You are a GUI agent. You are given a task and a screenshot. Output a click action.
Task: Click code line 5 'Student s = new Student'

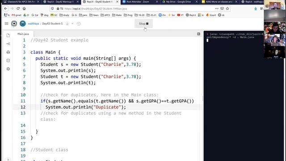click(91, 64)
